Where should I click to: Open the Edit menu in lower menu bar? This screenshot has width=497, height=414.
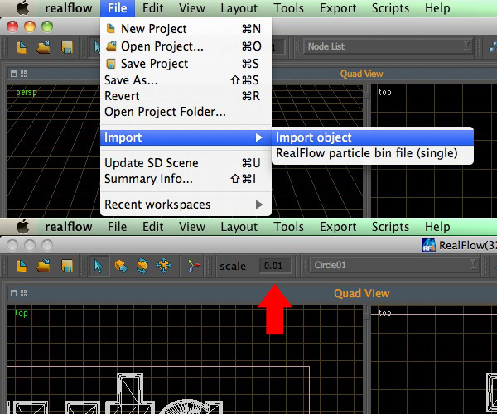point(152,227)
